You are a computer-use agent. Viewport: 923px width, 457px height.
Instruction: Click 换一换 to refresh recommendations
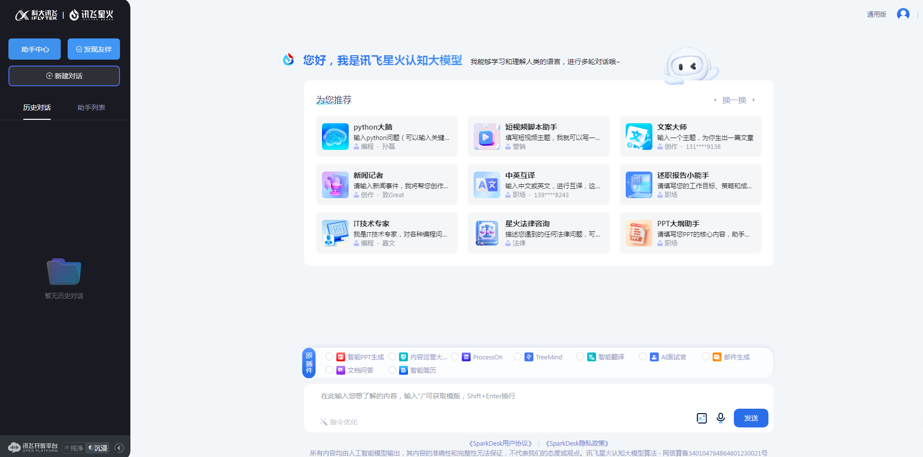pyautogui.click(x=734, y=100)
